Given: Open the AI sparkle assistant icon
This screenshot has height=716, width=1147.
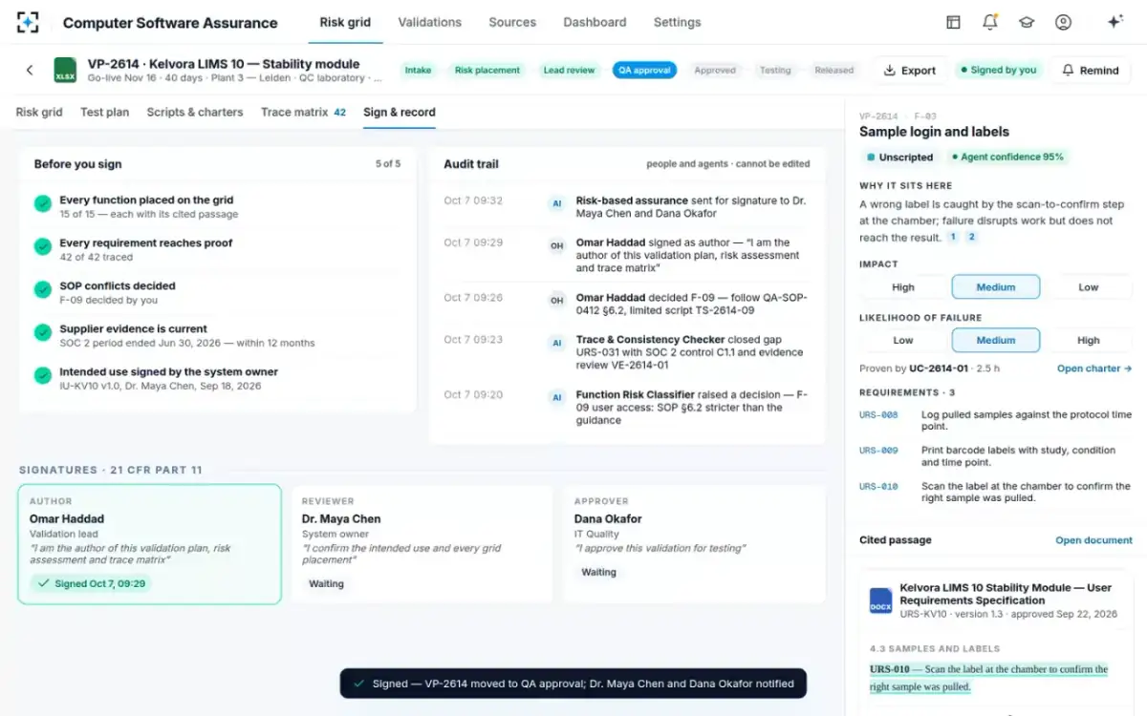Looking at the screenshot, I should pos(1115,22).
